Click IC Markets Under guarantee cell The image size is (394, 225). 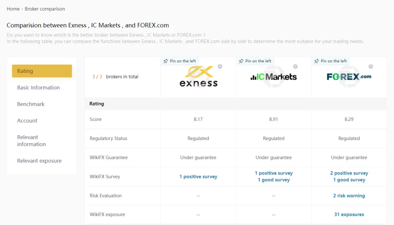[274, 157]
